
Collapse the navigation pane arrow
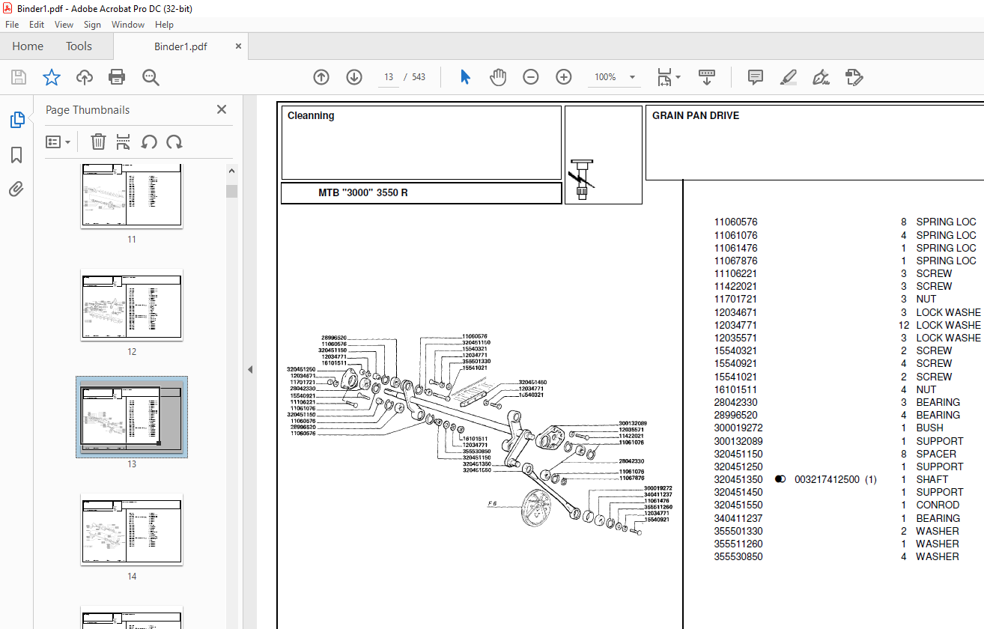point(250,369)
